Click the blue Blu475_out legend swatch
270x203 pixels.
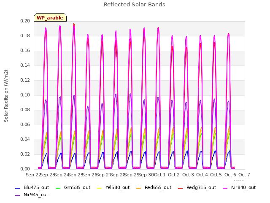tap(18, 188)
